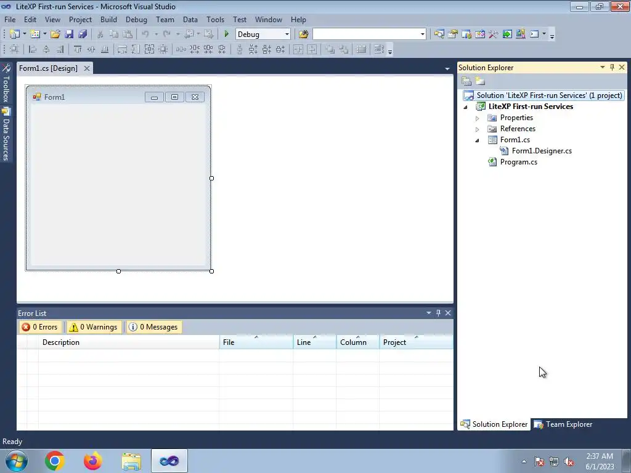The height and width of the screenshot is (473, 631).
Task: Toggle auto-hide pin on Solution Explorer
Action: tap(612, 67)
